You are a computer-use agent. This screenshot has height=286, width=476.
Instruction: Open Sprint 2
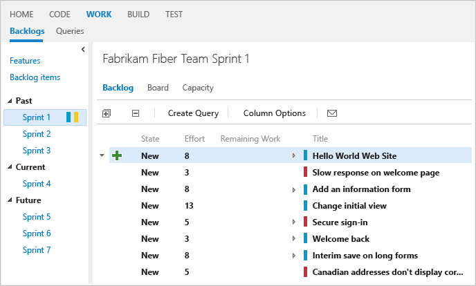click(37, 134)
